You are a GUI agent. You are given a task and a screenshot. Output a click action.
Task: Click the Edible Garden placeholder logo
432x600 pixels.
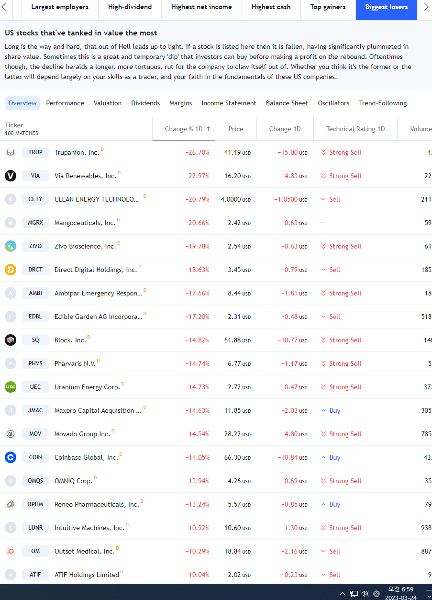click(x=11, y=317)
